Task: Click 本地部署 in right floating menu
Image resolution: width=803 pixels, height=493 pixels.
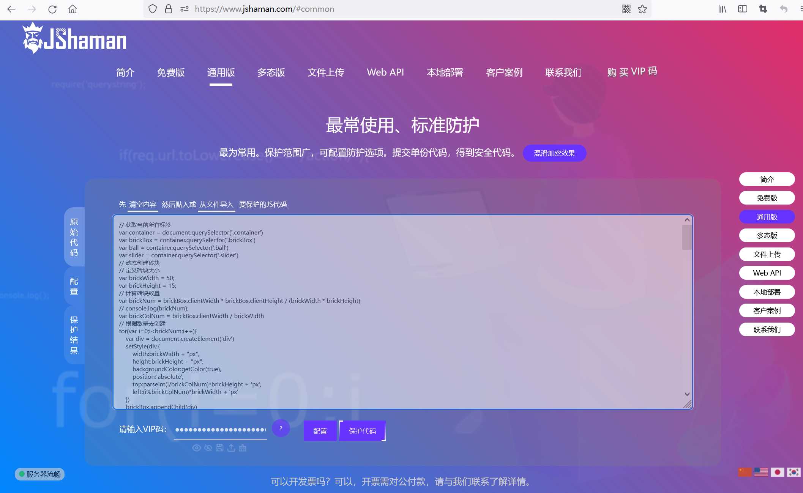Action: pos(767,292)
